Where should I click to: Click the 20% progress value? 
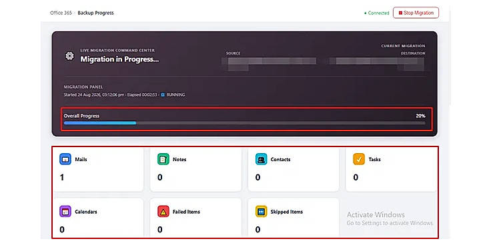tap(420, 116)
